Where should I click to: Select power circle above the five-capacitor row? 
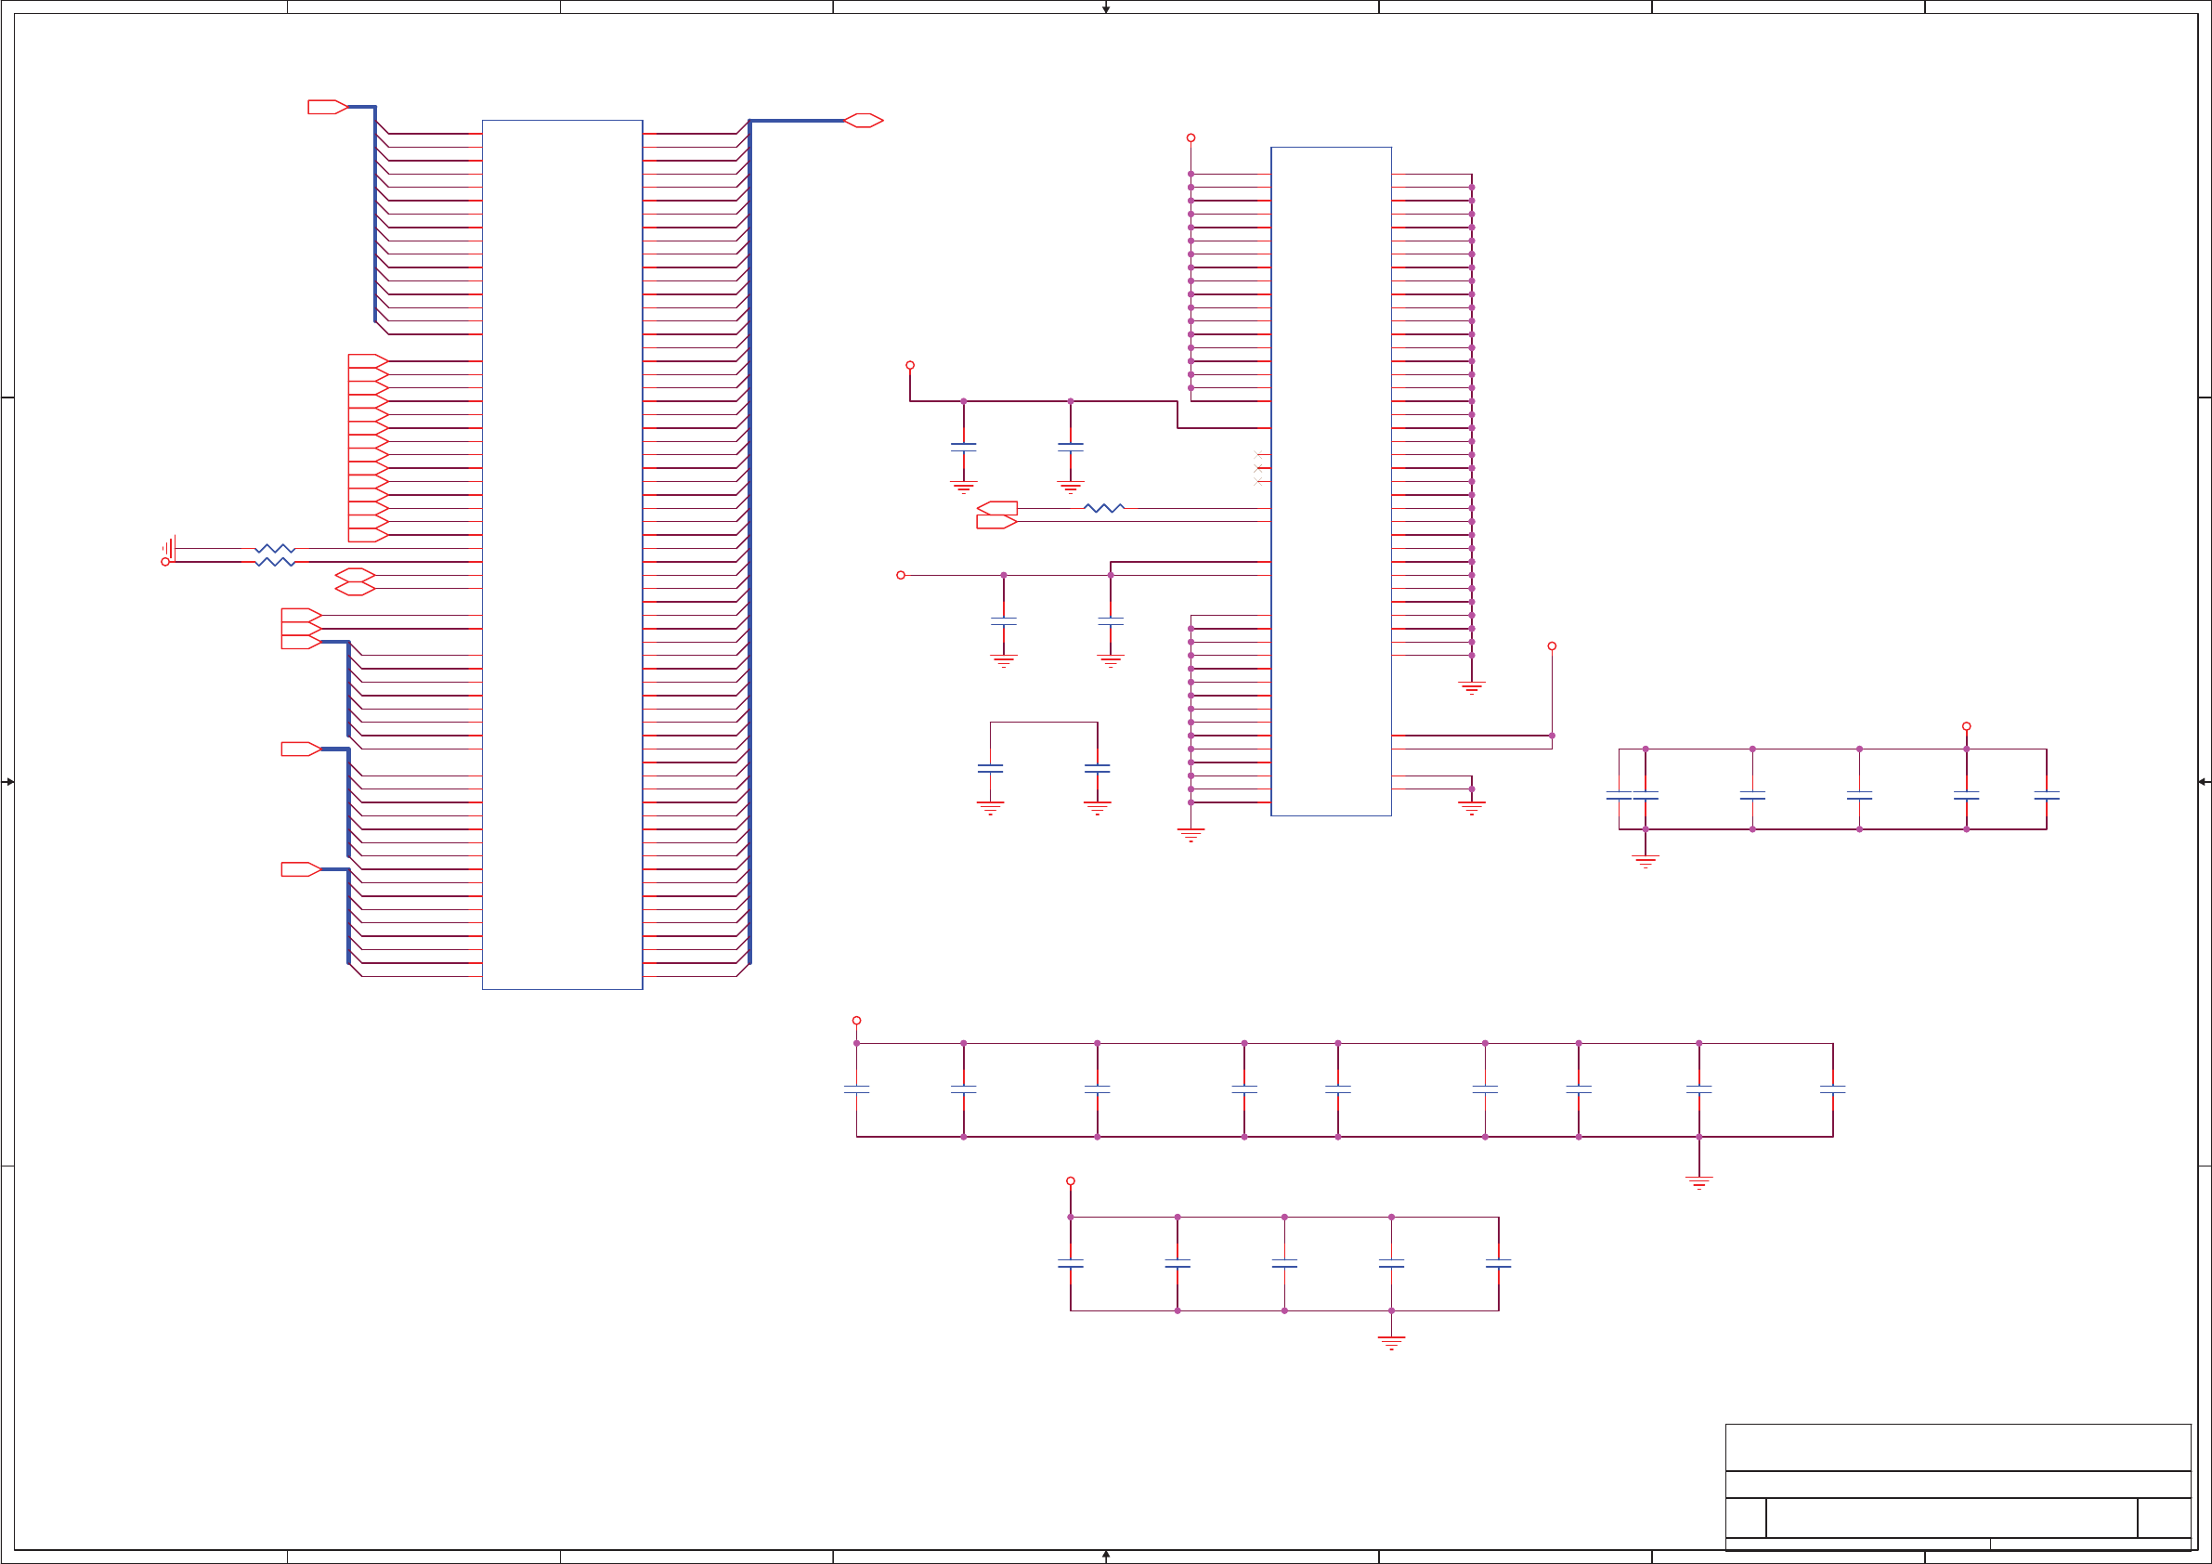(1071, 1180)
